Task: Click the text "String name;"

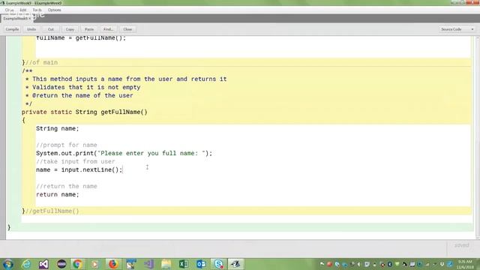Action: tap(57, 128)
